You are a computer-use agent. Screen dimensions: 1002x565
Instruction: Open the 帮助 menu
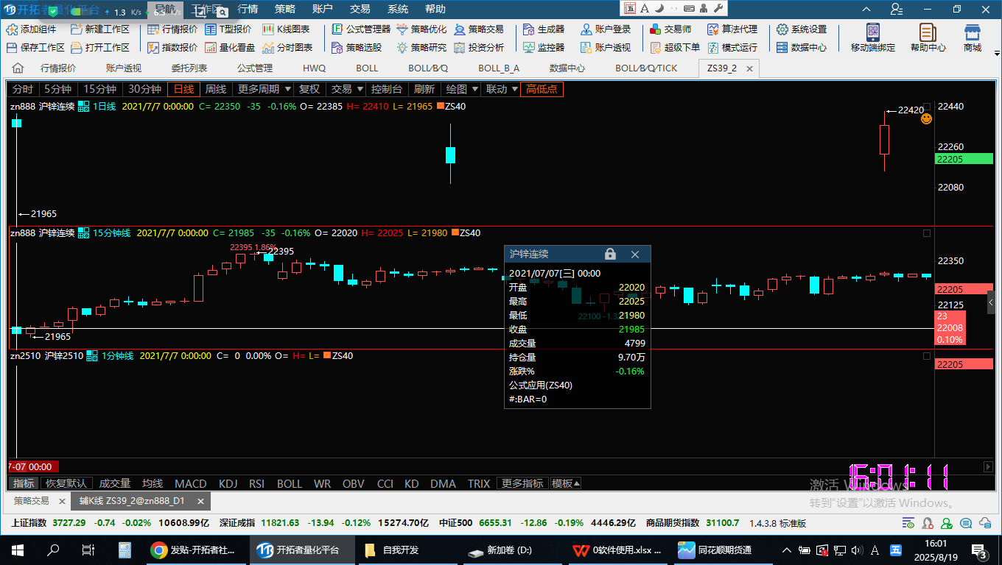[x=435, y=9]
